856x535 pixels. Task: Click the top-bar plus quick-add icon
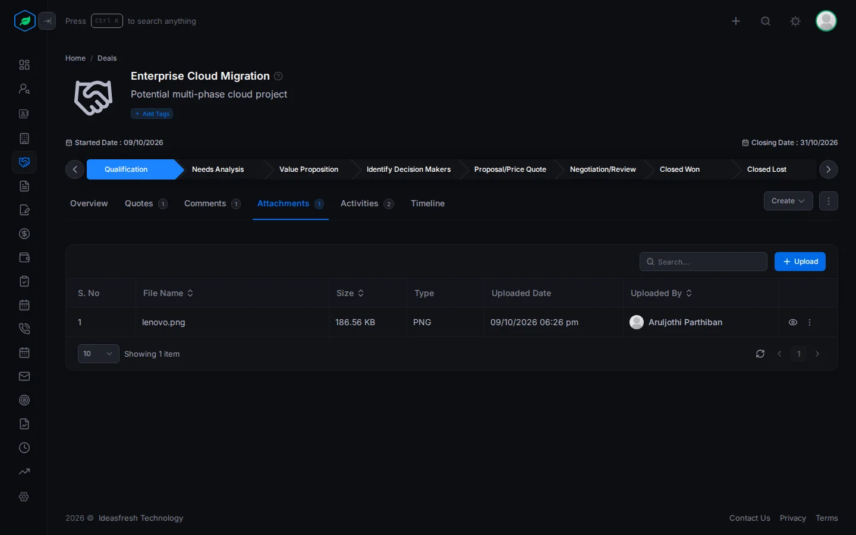[736, 21]
